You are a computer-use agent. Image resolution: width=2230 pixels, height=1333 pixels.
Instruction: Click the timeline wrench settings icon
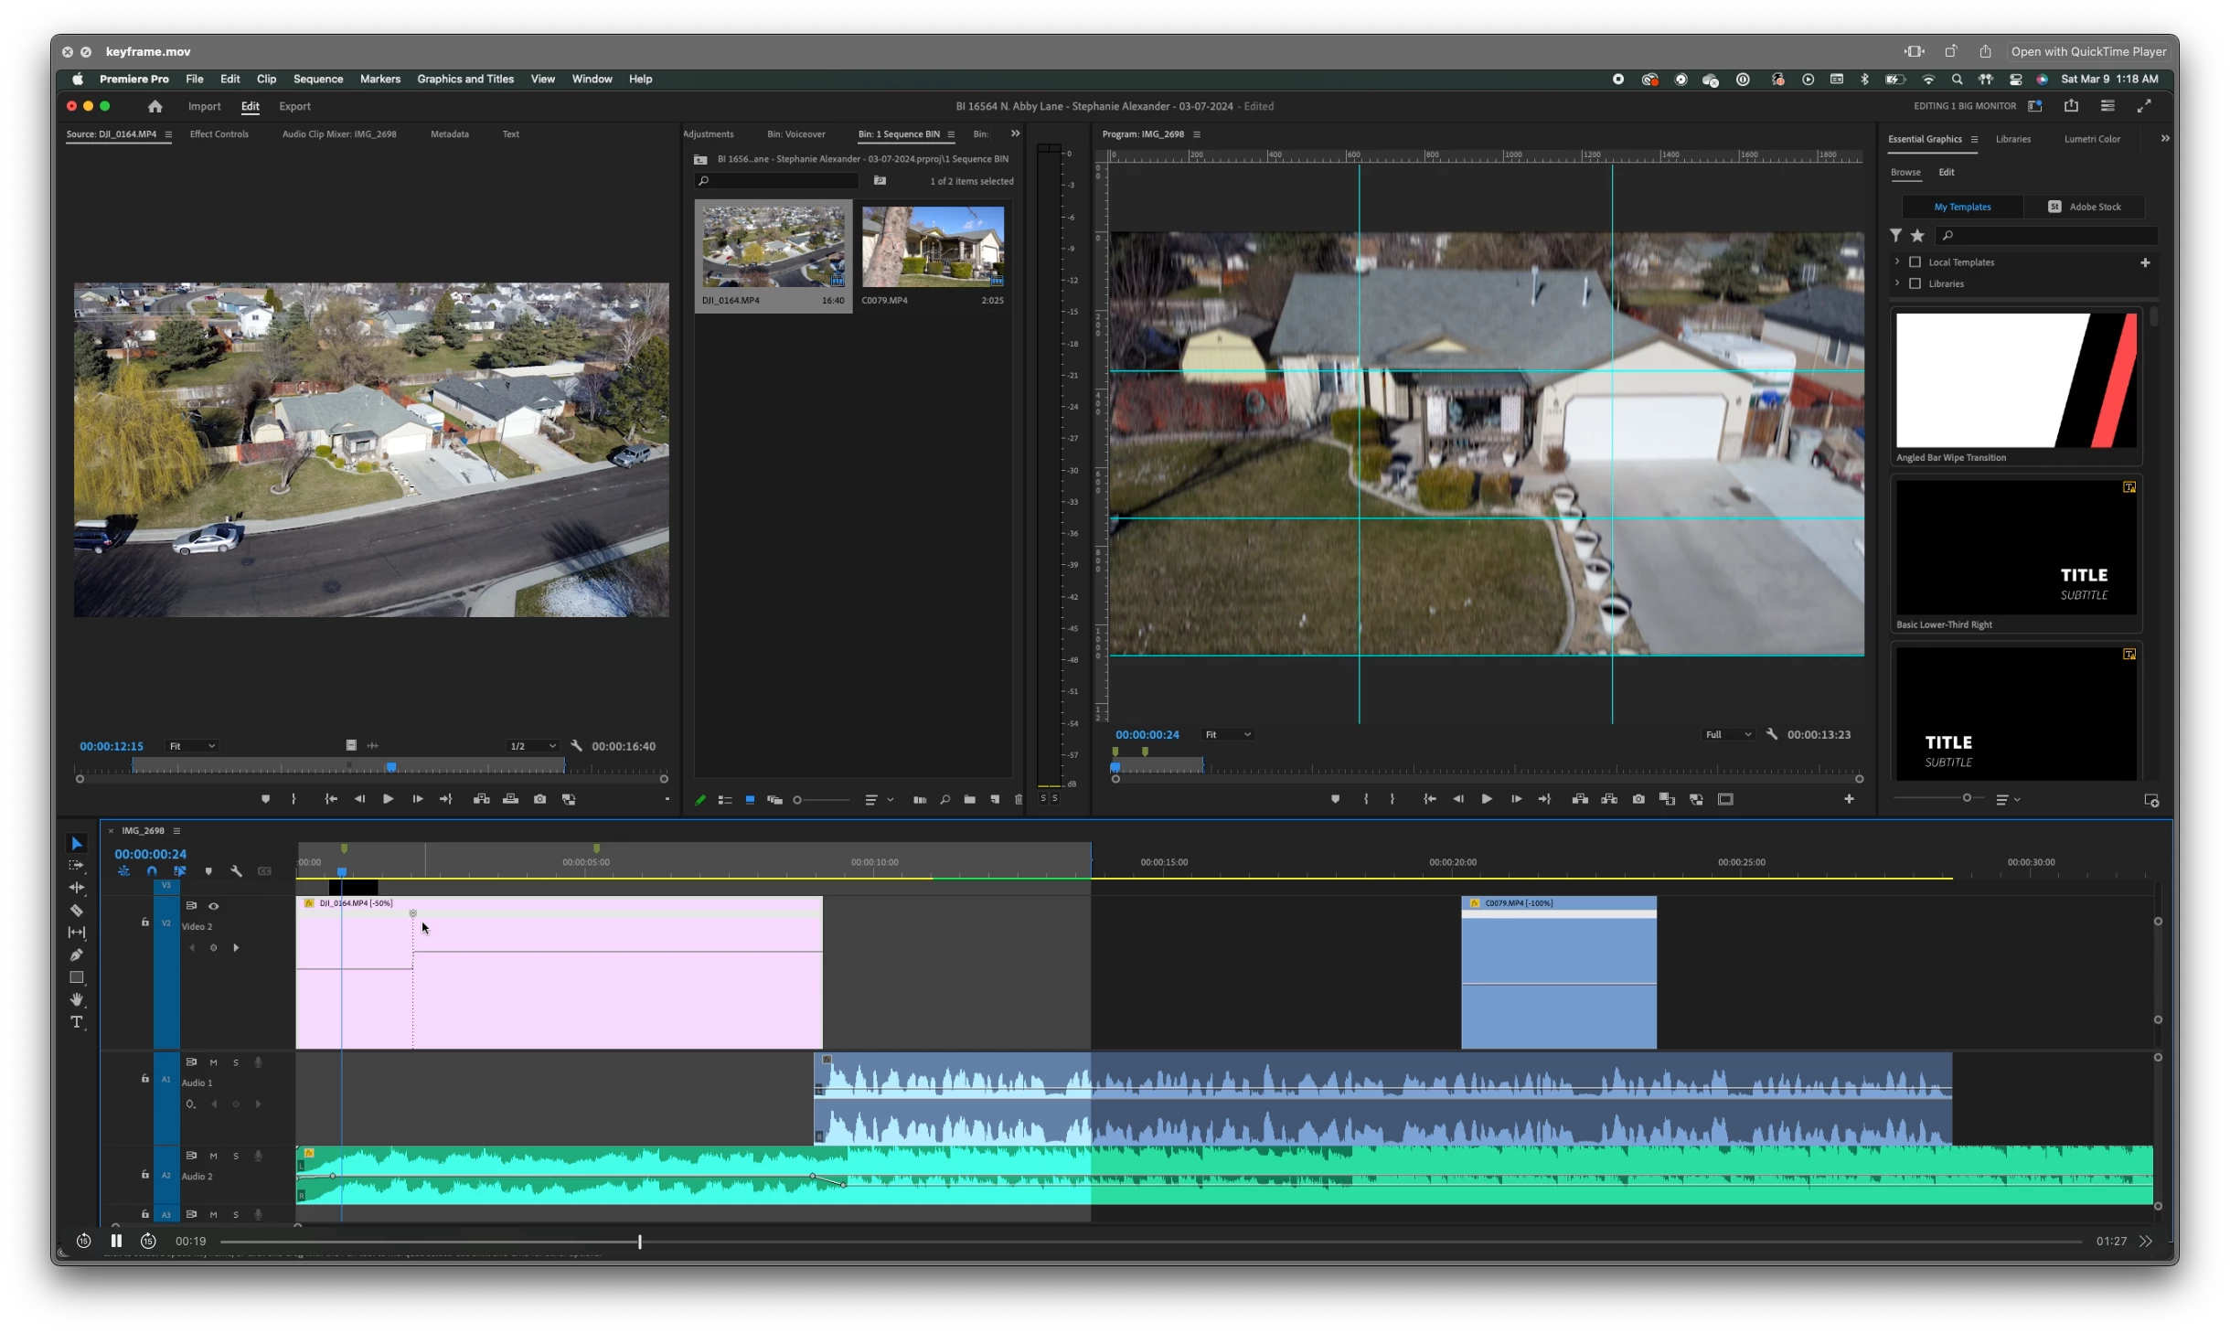coord(237,871)
